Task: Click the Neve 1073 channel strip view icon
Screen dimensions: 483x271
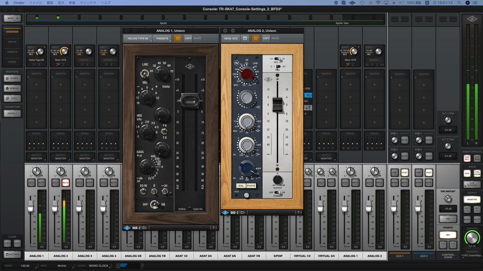Action: click(244, 38)
